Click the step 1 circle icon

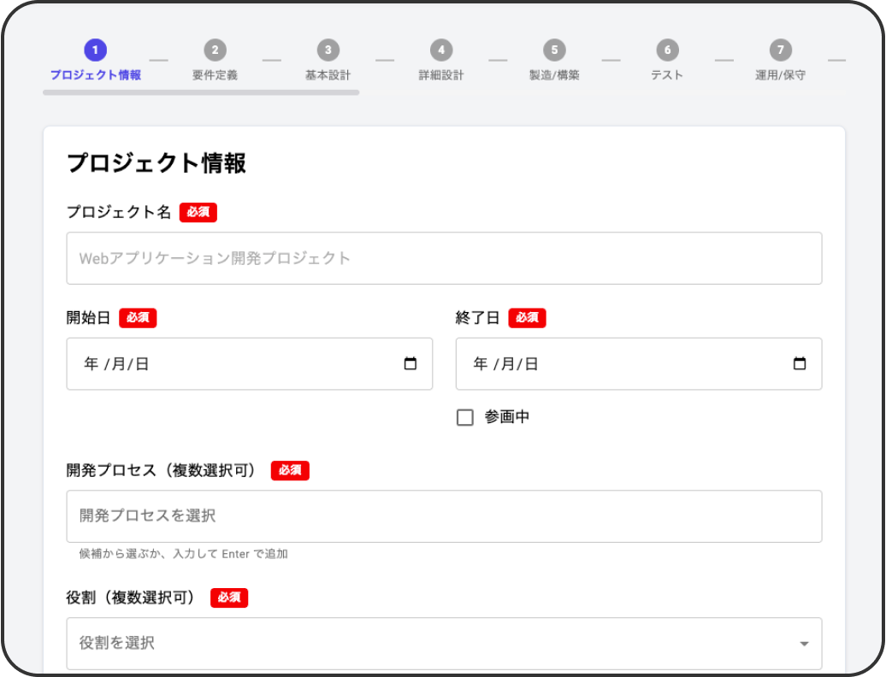95,50
